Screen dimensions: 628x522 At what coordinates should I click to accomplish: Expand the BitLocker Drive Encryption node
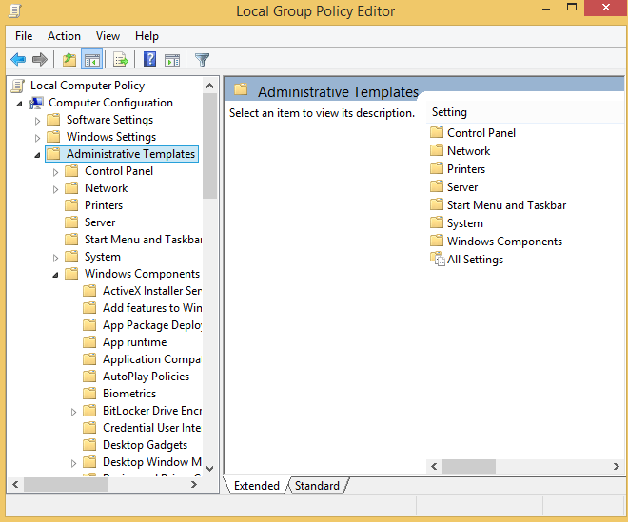[74, 412]
